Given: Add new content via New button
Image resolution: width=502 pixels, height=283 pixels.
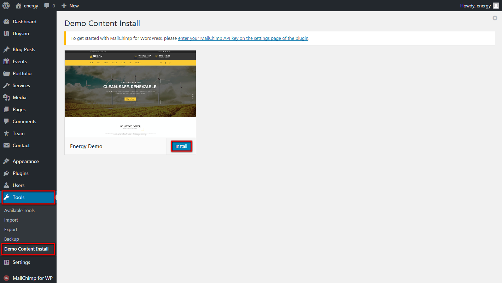Looking at the screenshot, I should tap(70, 6).
